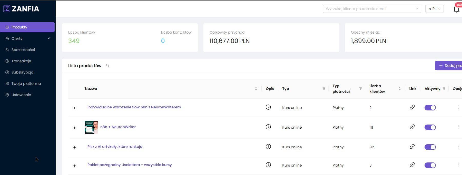Viewport: 462px width, 175px height.
Task: Go to Transakcje in the sidebar
Action: (x=21, y=61)
